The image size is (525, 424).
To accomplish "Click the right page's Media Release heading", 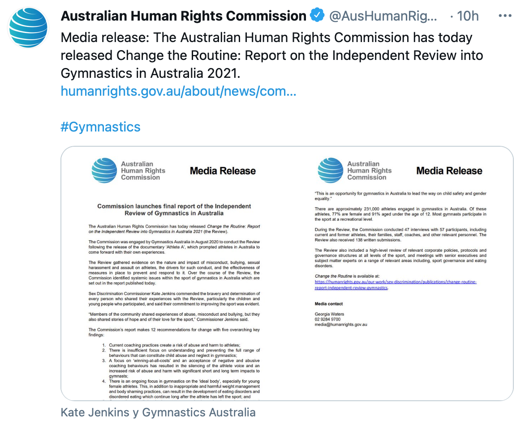I will (x=449, y=171).
